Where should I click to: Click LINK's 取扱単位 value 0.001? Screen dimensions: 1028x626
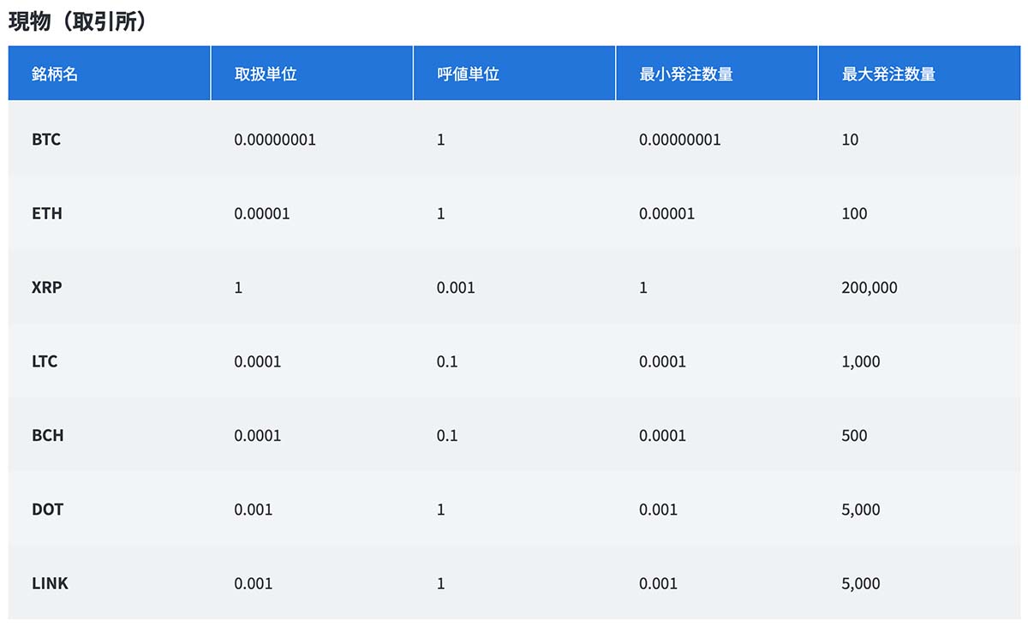[254, 583]
